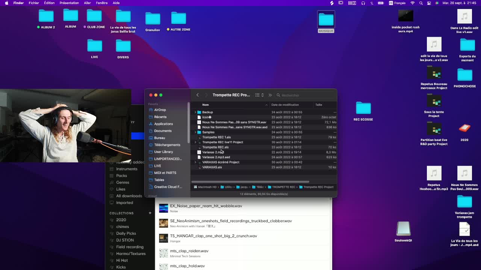The image size is (481, 270).
Task: Add a new collection with the plus icon
Action: 150,213
